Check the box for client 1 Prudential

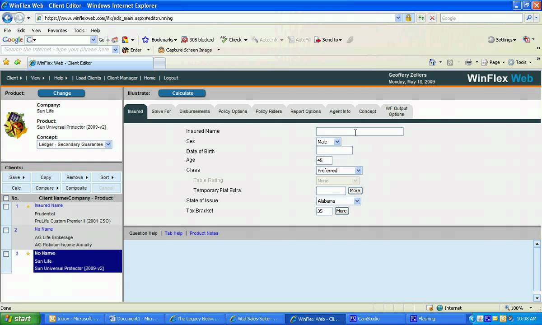(6, 206)
